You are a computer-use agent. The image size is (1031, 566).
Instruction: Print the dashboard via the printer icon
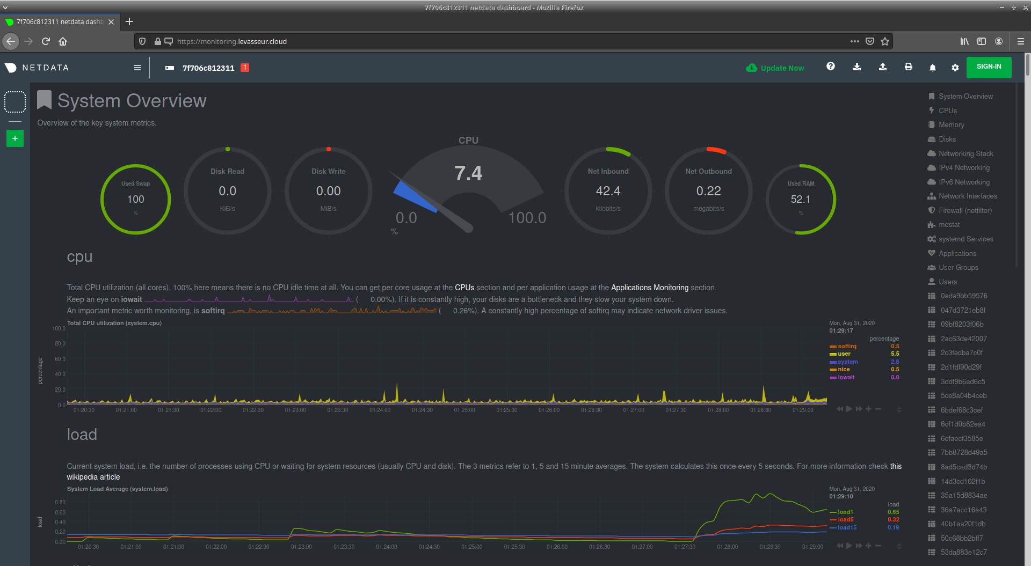click(909, 67)
